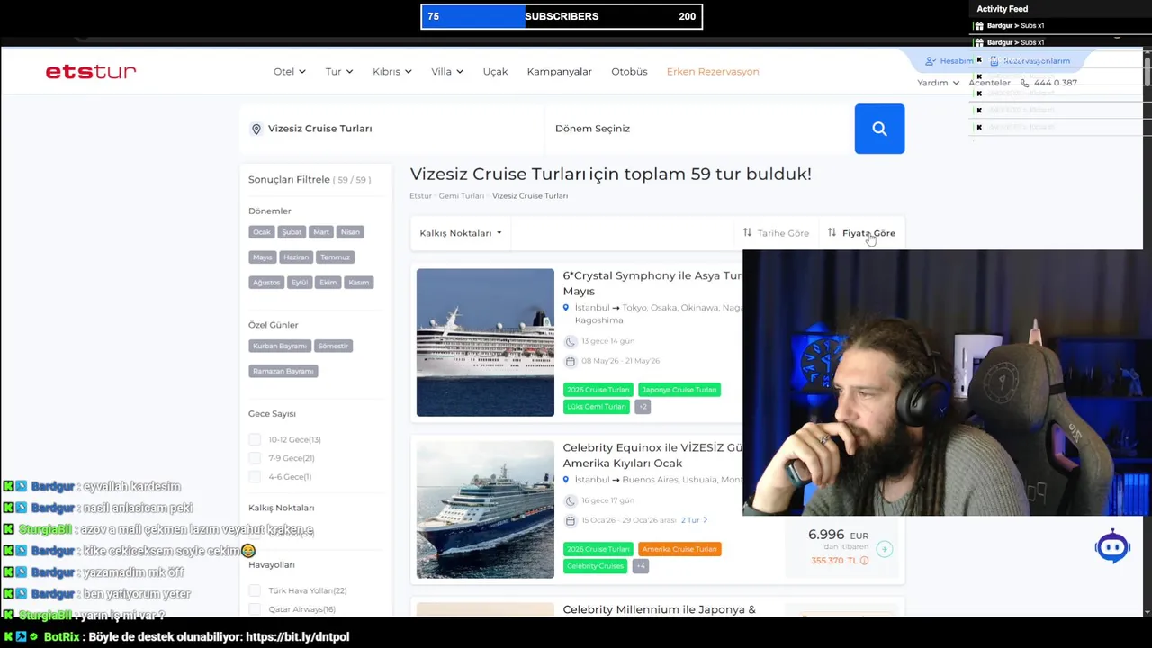Open the Dönem Seçiniz selector

pos(699,129)
